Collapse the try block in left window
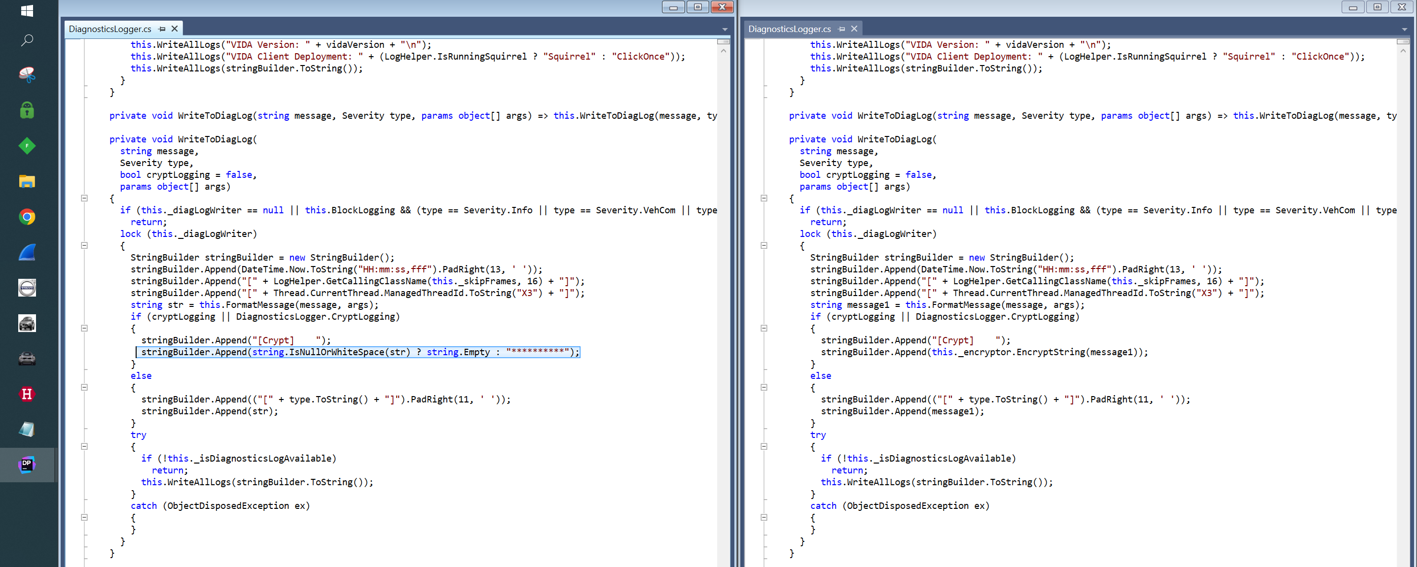This screenshot has width=1417, height=567. 84,447
